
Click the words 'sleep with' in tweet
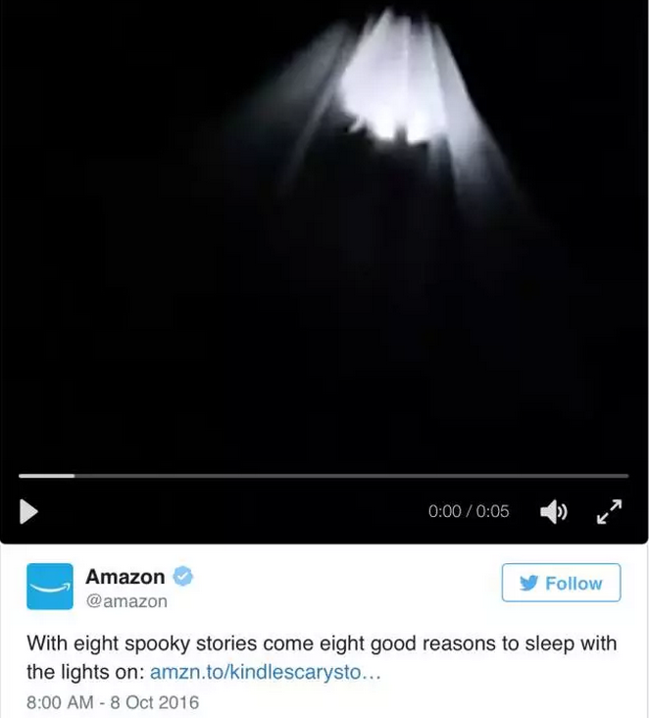click(571, 642)
